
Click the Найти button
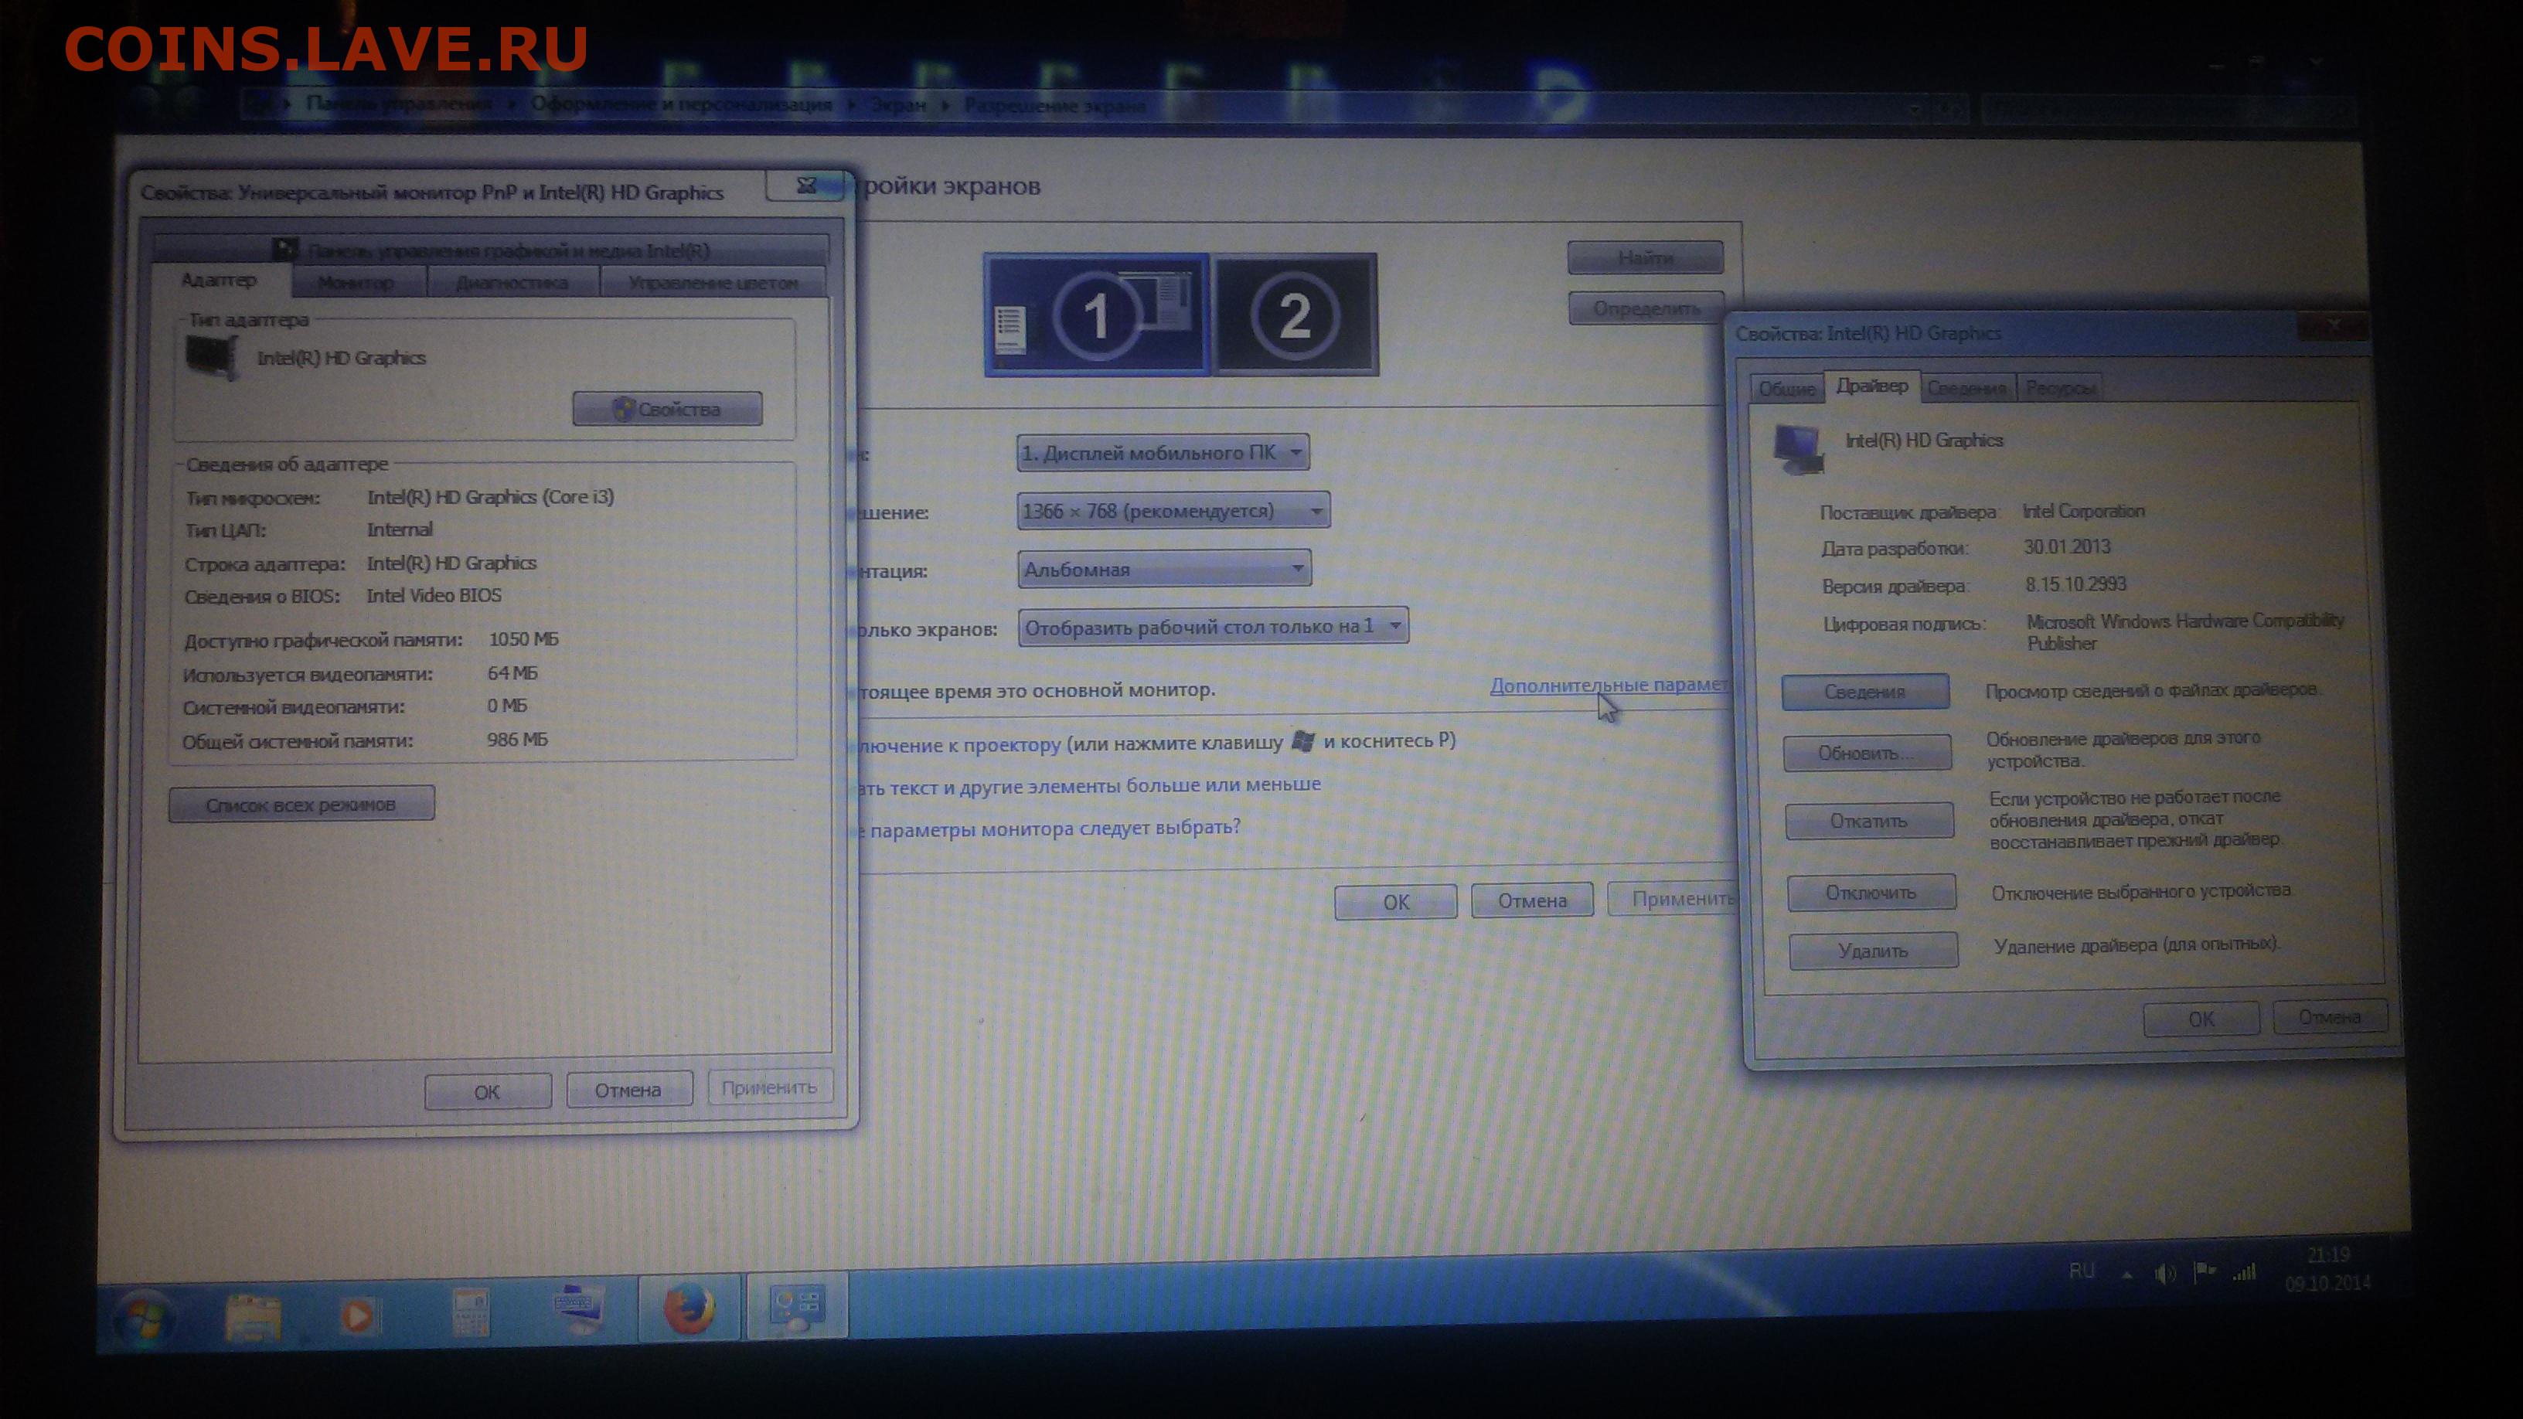[1646, 259]
